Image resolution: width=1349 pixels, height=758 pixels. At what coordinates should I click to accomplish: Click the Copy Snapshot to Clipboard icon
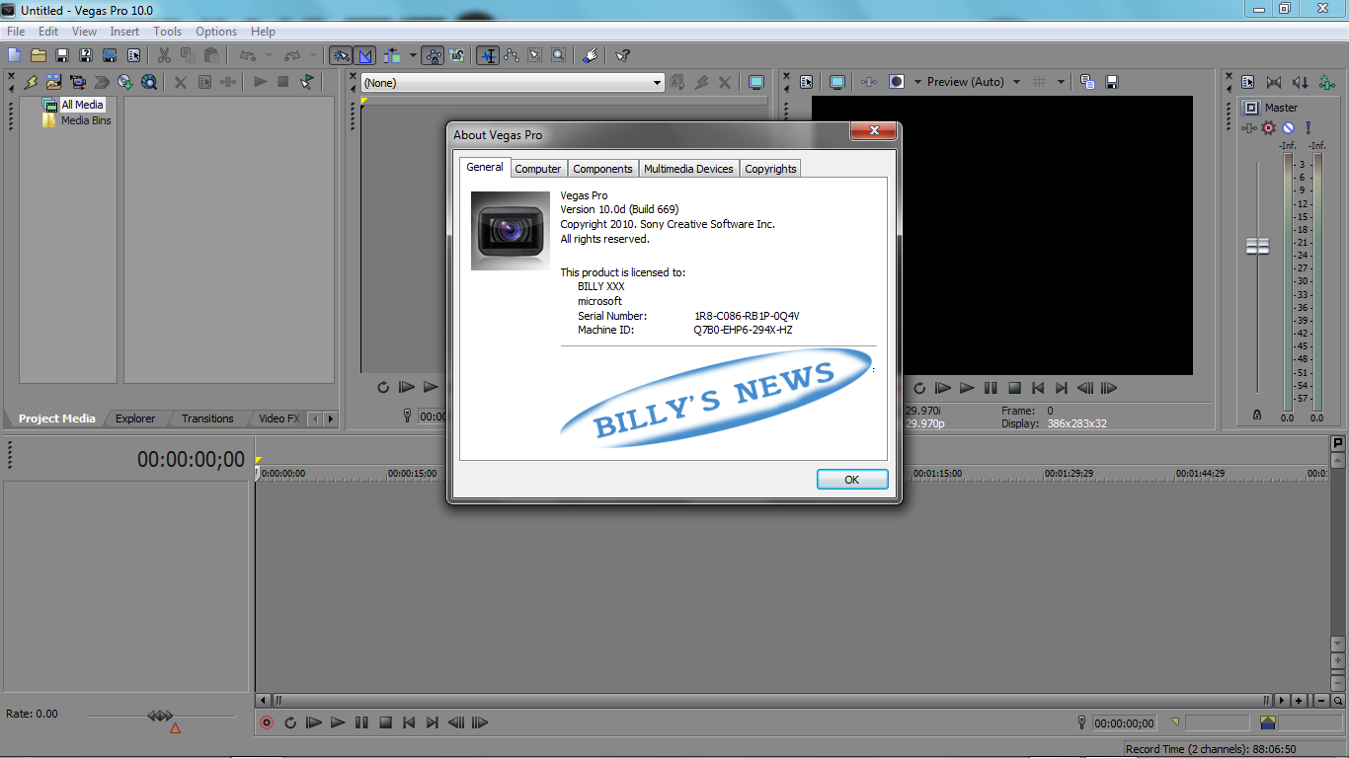pyautogui.click(x=1086, y=82)
